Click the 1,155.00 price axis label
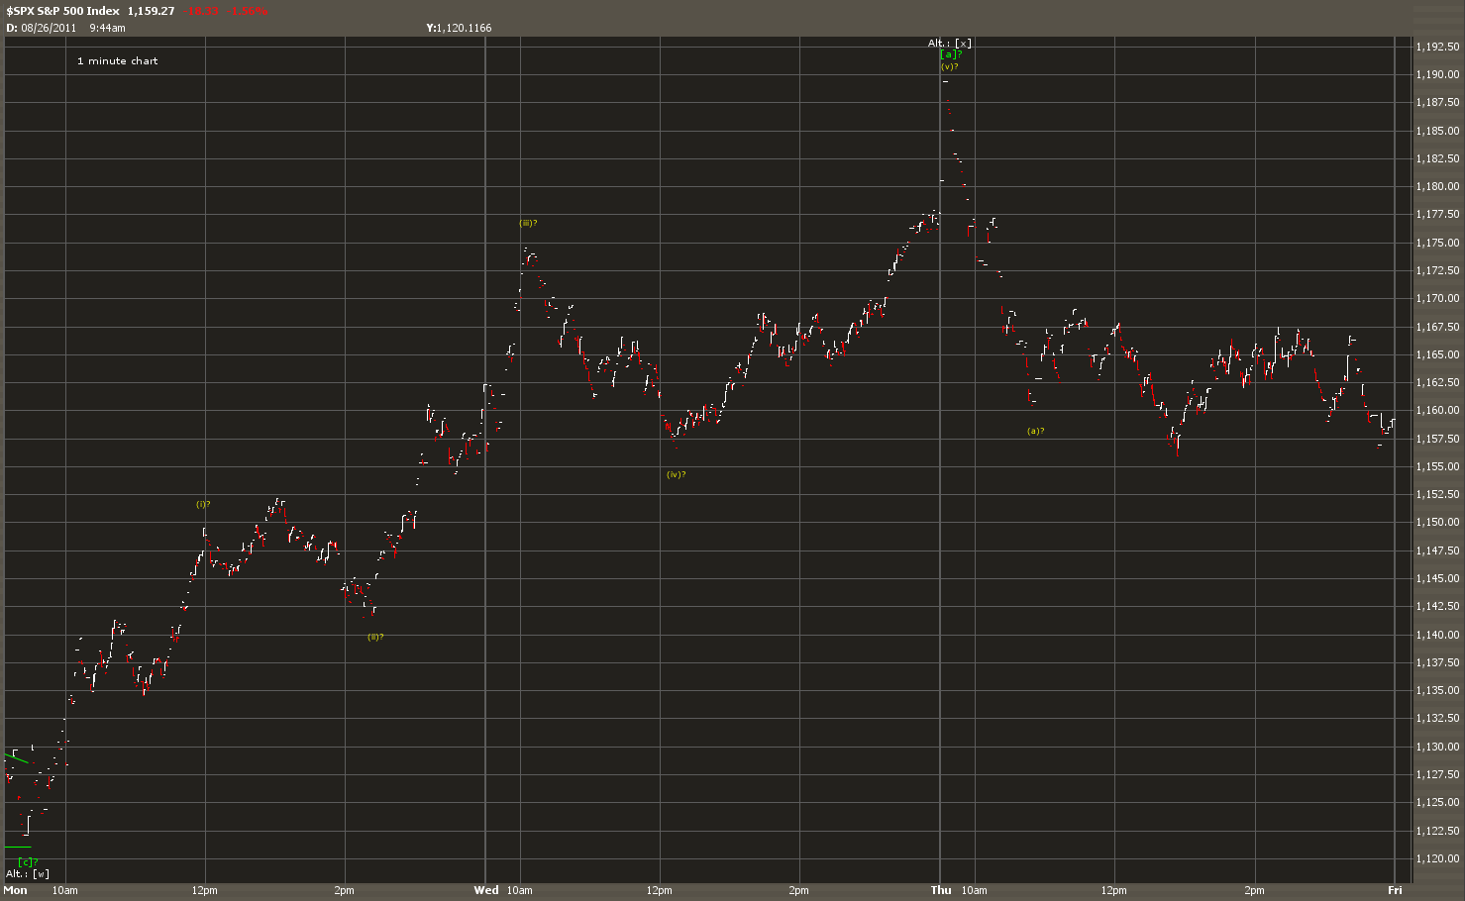The width and height of the screenshot is (1465, 901). (x=1438, y=466)
